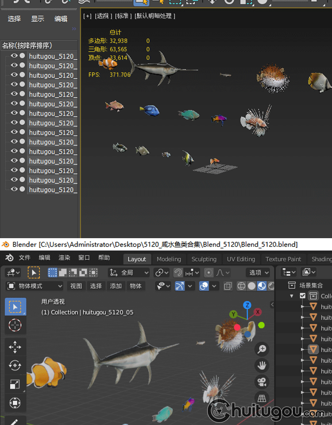Switch to the Modeling workspace tab
Screen dimensions: 332x425
tap(169, 259)
